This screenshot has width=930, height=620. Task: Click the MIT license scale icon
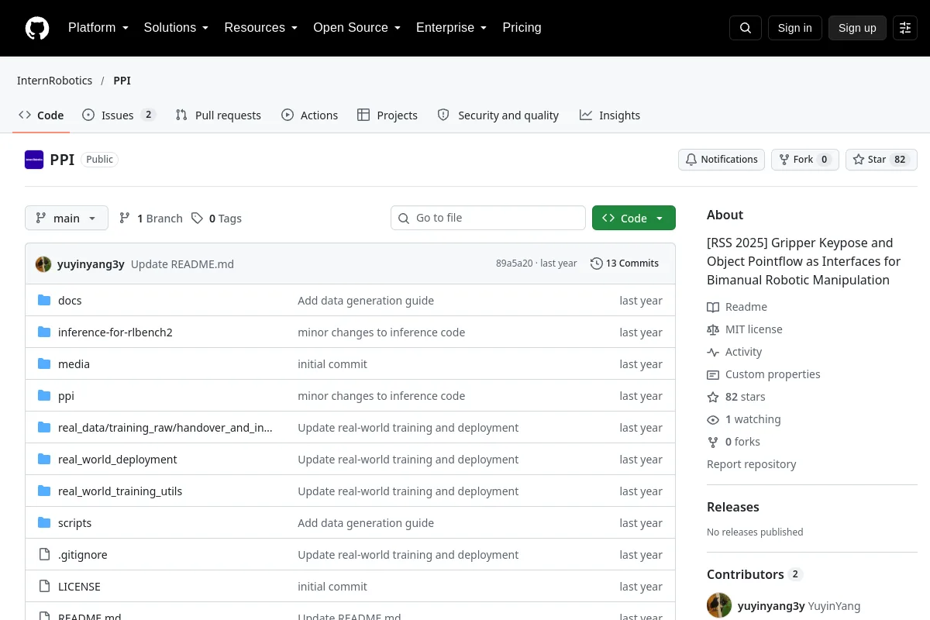point(713,329)
